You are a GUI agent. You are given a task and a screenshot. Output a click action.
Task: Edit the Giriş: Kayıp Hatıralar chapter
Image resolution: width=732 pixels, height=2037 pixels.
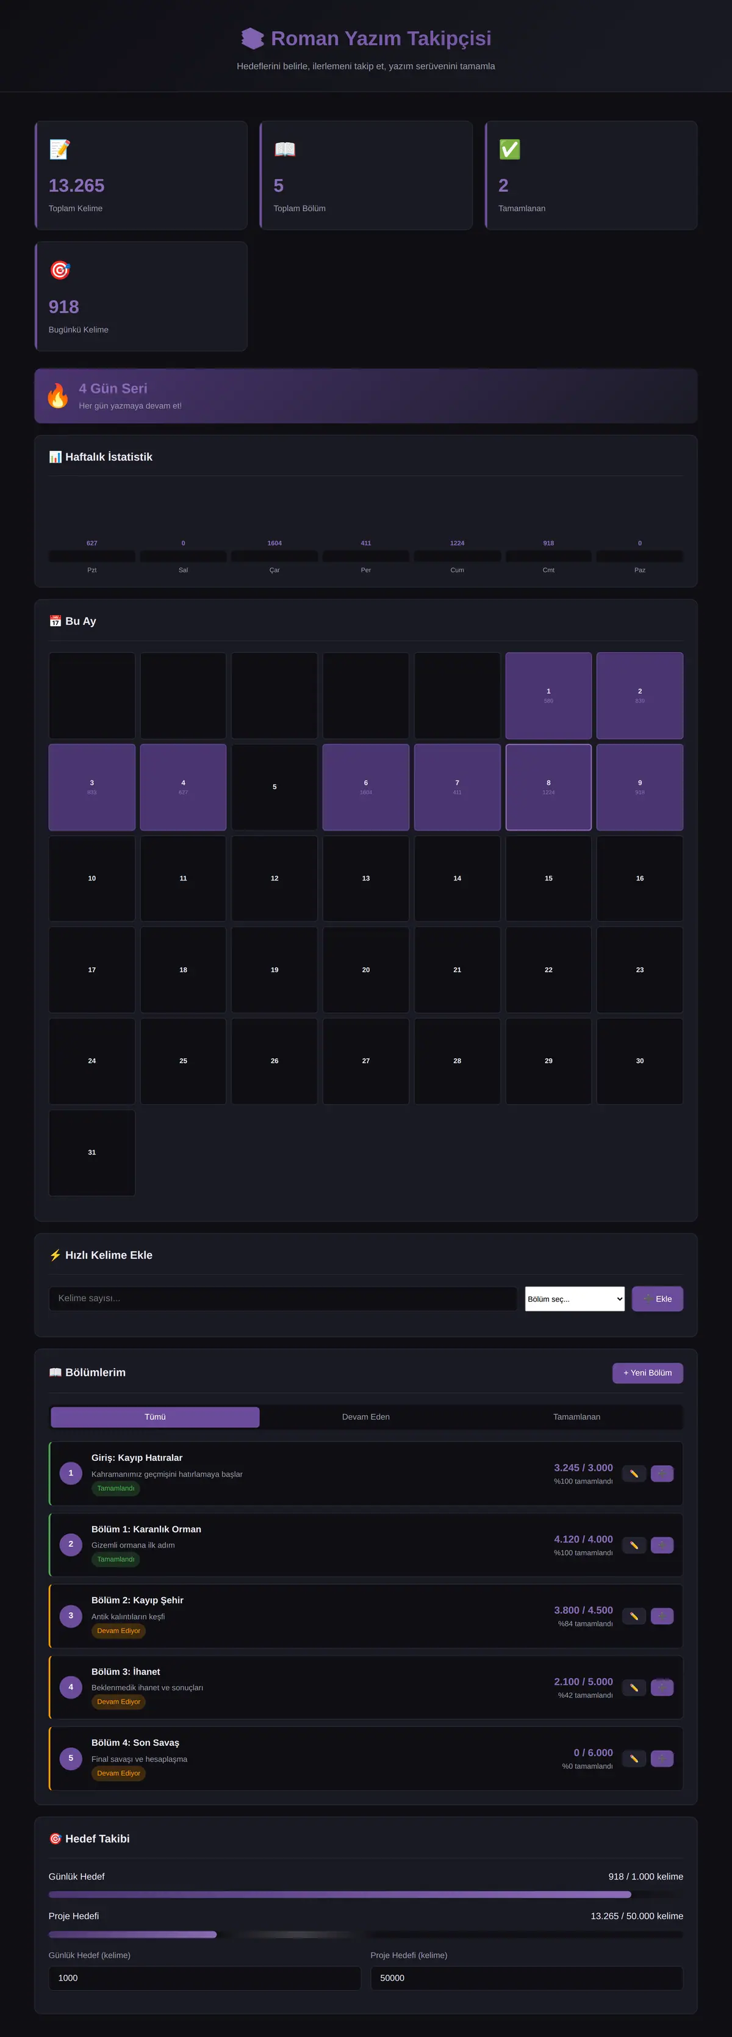pos(634,1474)
